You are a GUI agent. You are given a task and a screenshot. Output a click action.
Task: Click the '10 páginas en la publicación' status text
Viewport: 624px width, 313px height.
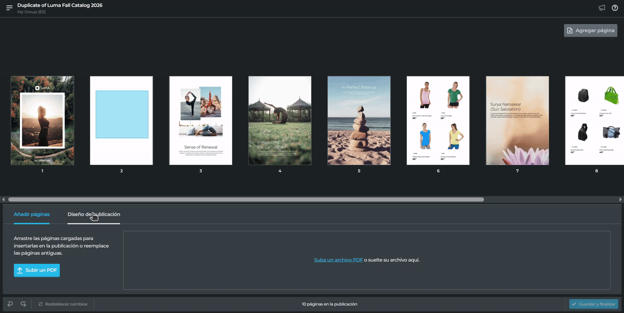[x=329, y=304]
